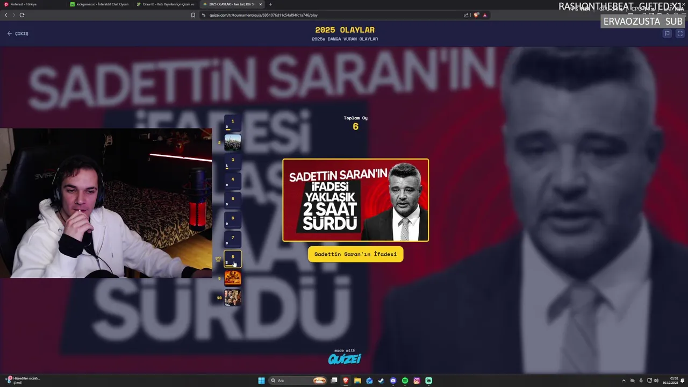
Task: Select rank slot 6
Action: 233,220
